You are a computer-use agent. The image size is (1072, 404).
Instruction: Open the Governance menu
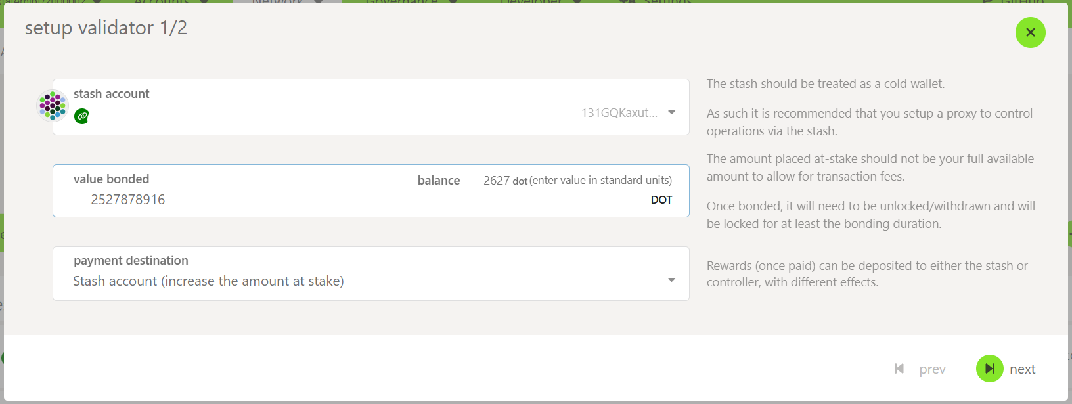point(401,2)
